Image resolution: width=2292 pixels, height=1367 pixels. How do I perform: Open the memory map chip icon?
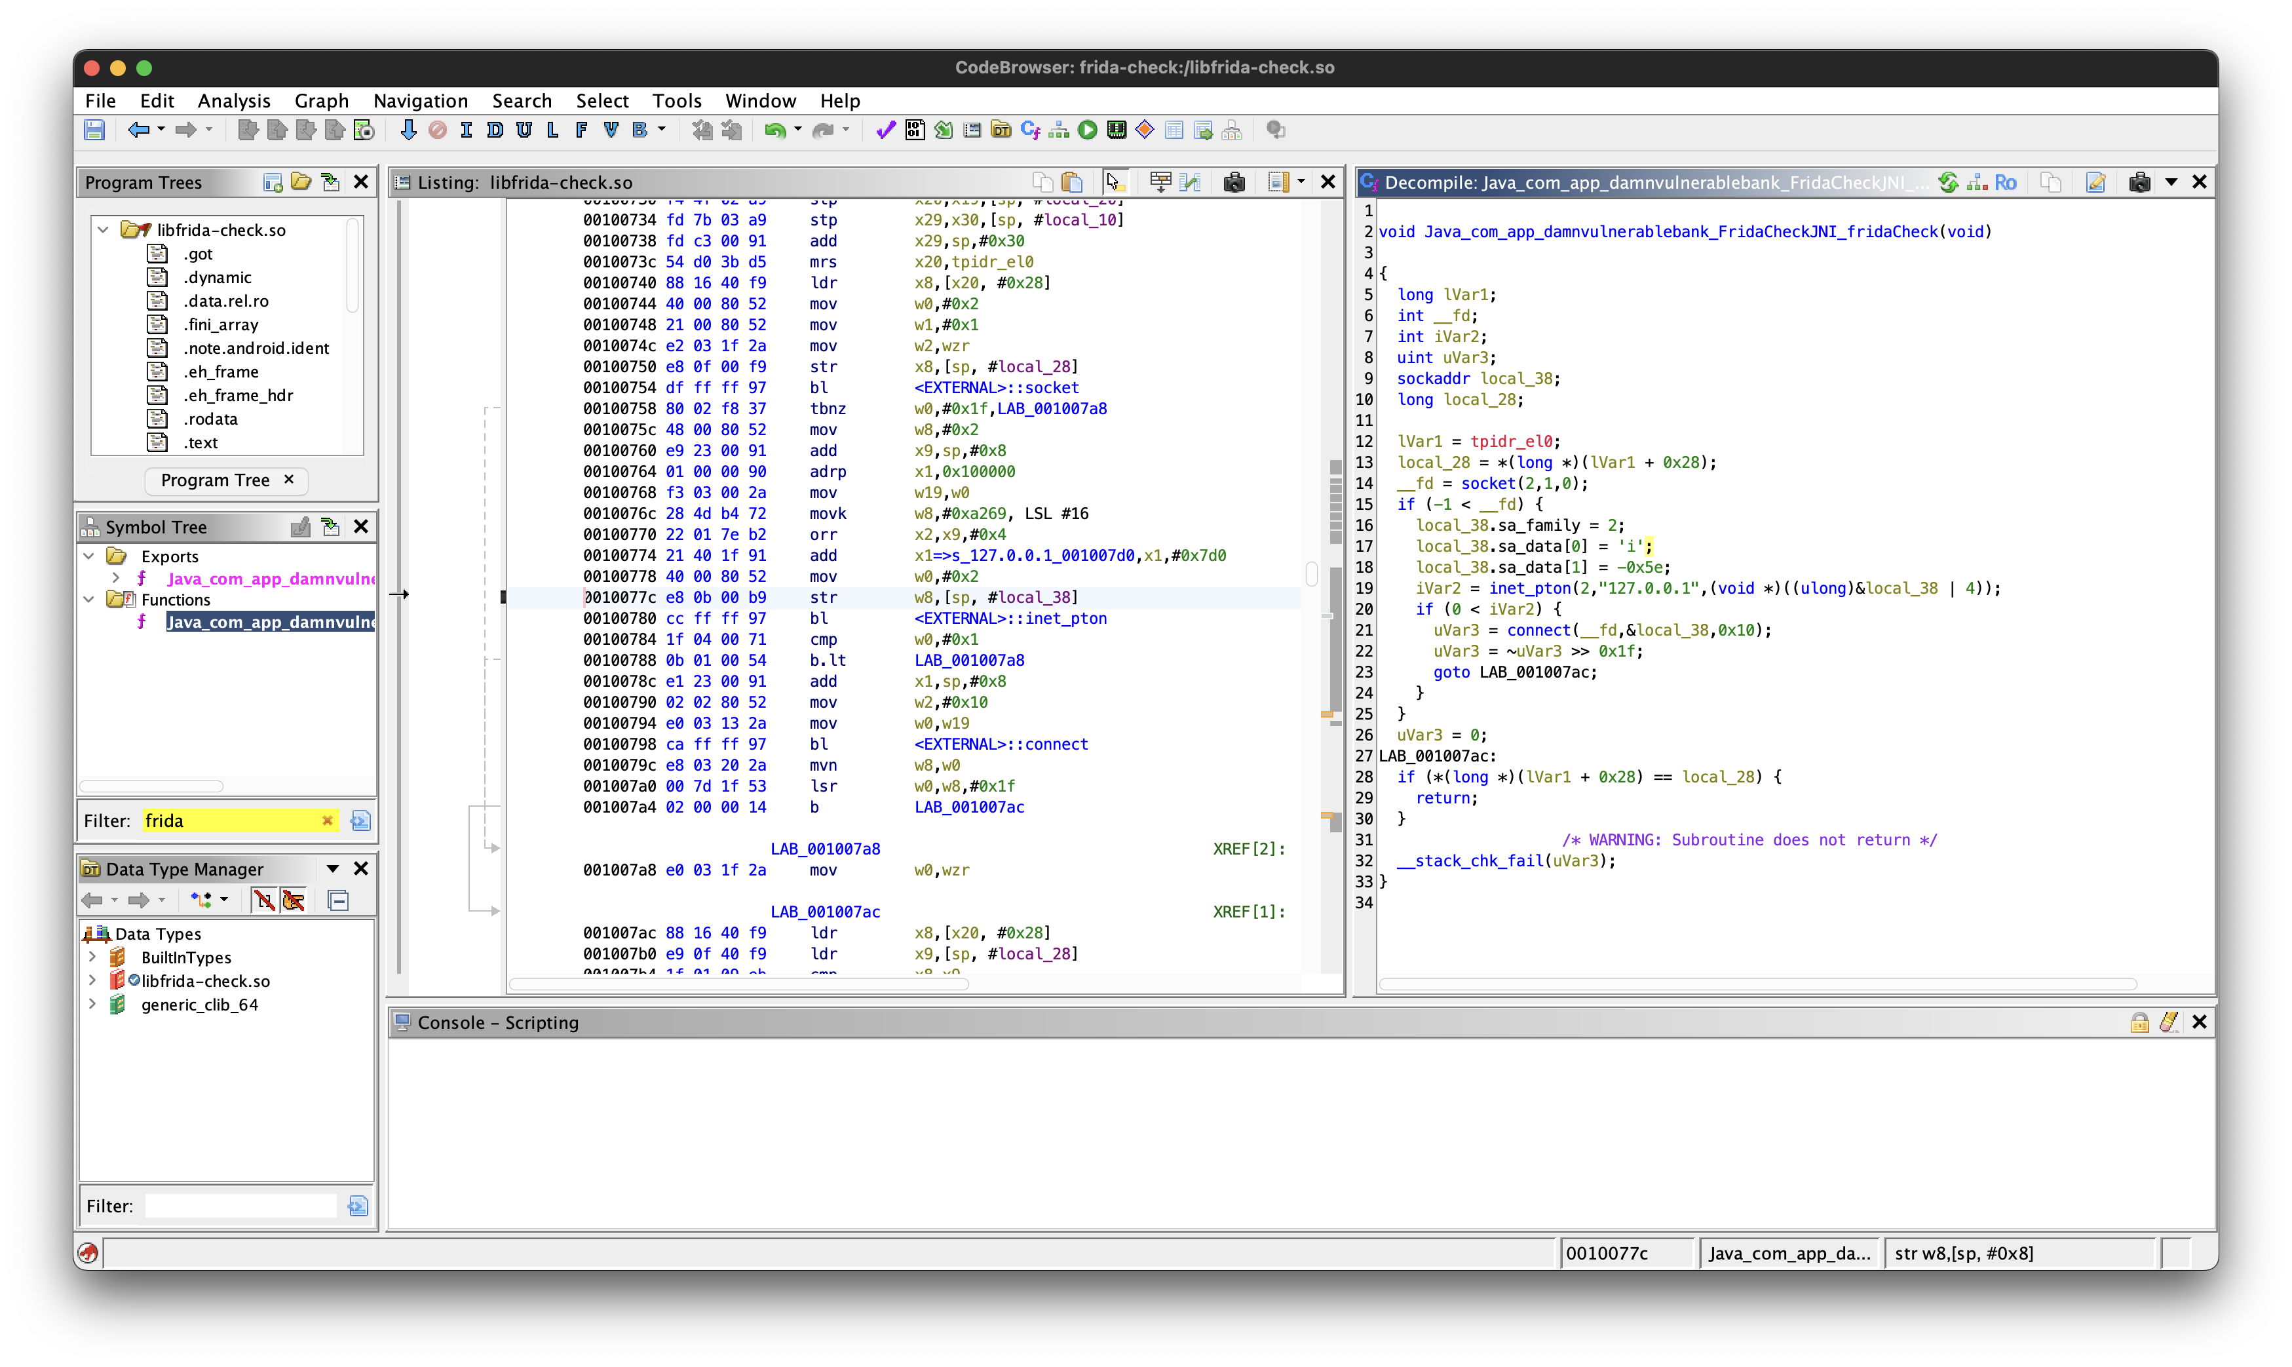click(1116, 130)
